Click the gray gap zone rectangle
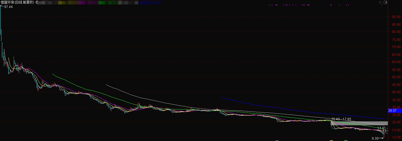 coord(359,123)
